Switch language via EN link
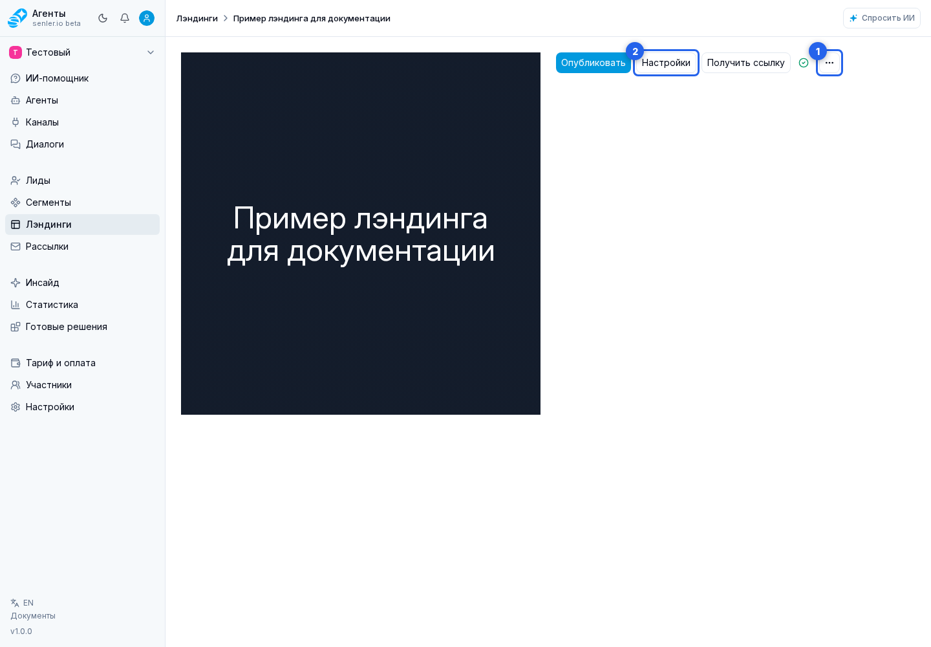 click(x=28, y=603)
